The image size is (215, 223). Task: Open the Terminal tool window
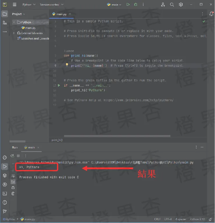pyautogui.click(x=5, y=193)
